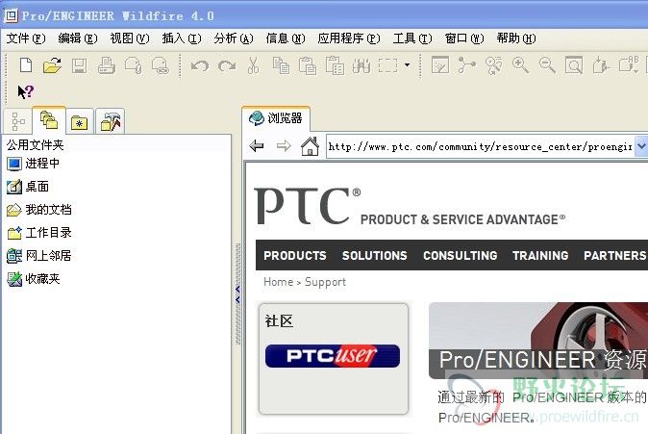Click the CONSULTING navigation link
This screenshot has height=434, width=648.
tap(460, 256)
